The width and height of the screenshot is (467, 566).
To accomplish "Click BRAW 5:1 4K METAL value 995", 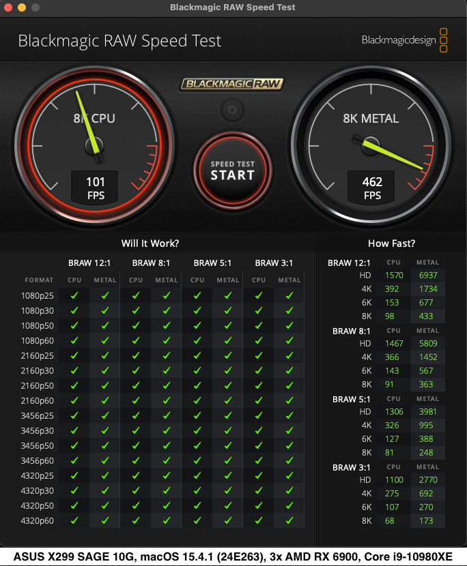I will coord(426,426).
